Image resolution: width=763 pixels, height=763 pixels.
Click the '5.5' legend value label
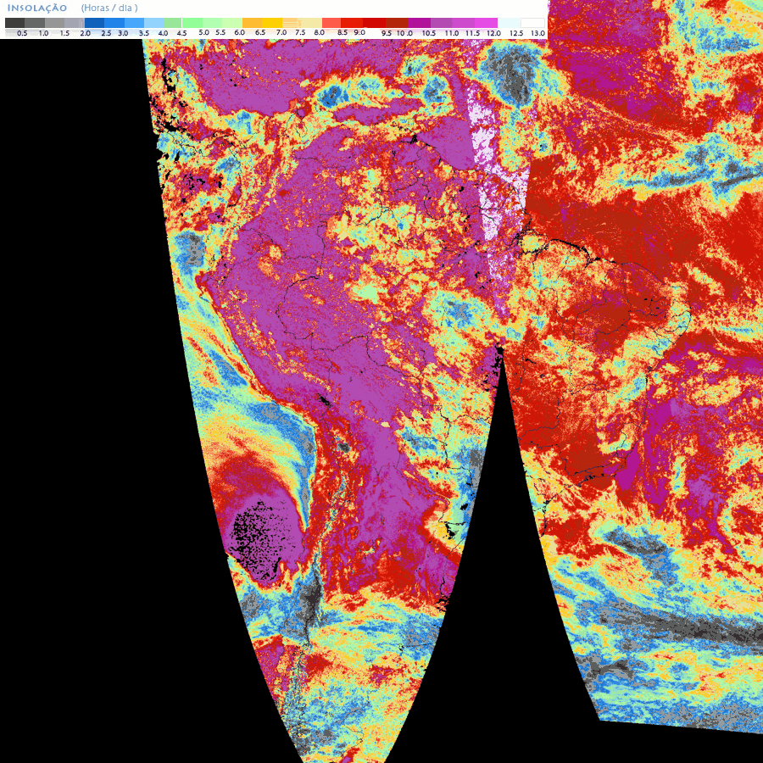point(220,32)
